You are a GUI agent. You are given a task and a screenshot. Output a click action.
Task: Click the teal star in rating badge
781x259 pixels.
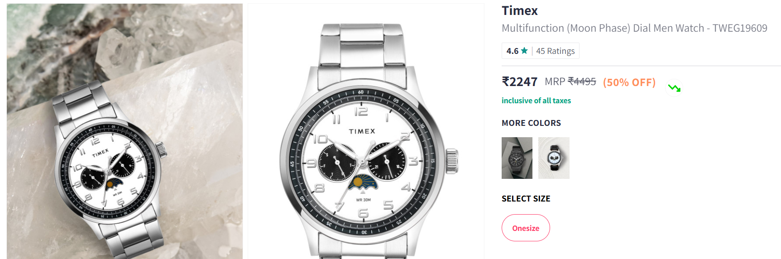[x=524, y=51]
